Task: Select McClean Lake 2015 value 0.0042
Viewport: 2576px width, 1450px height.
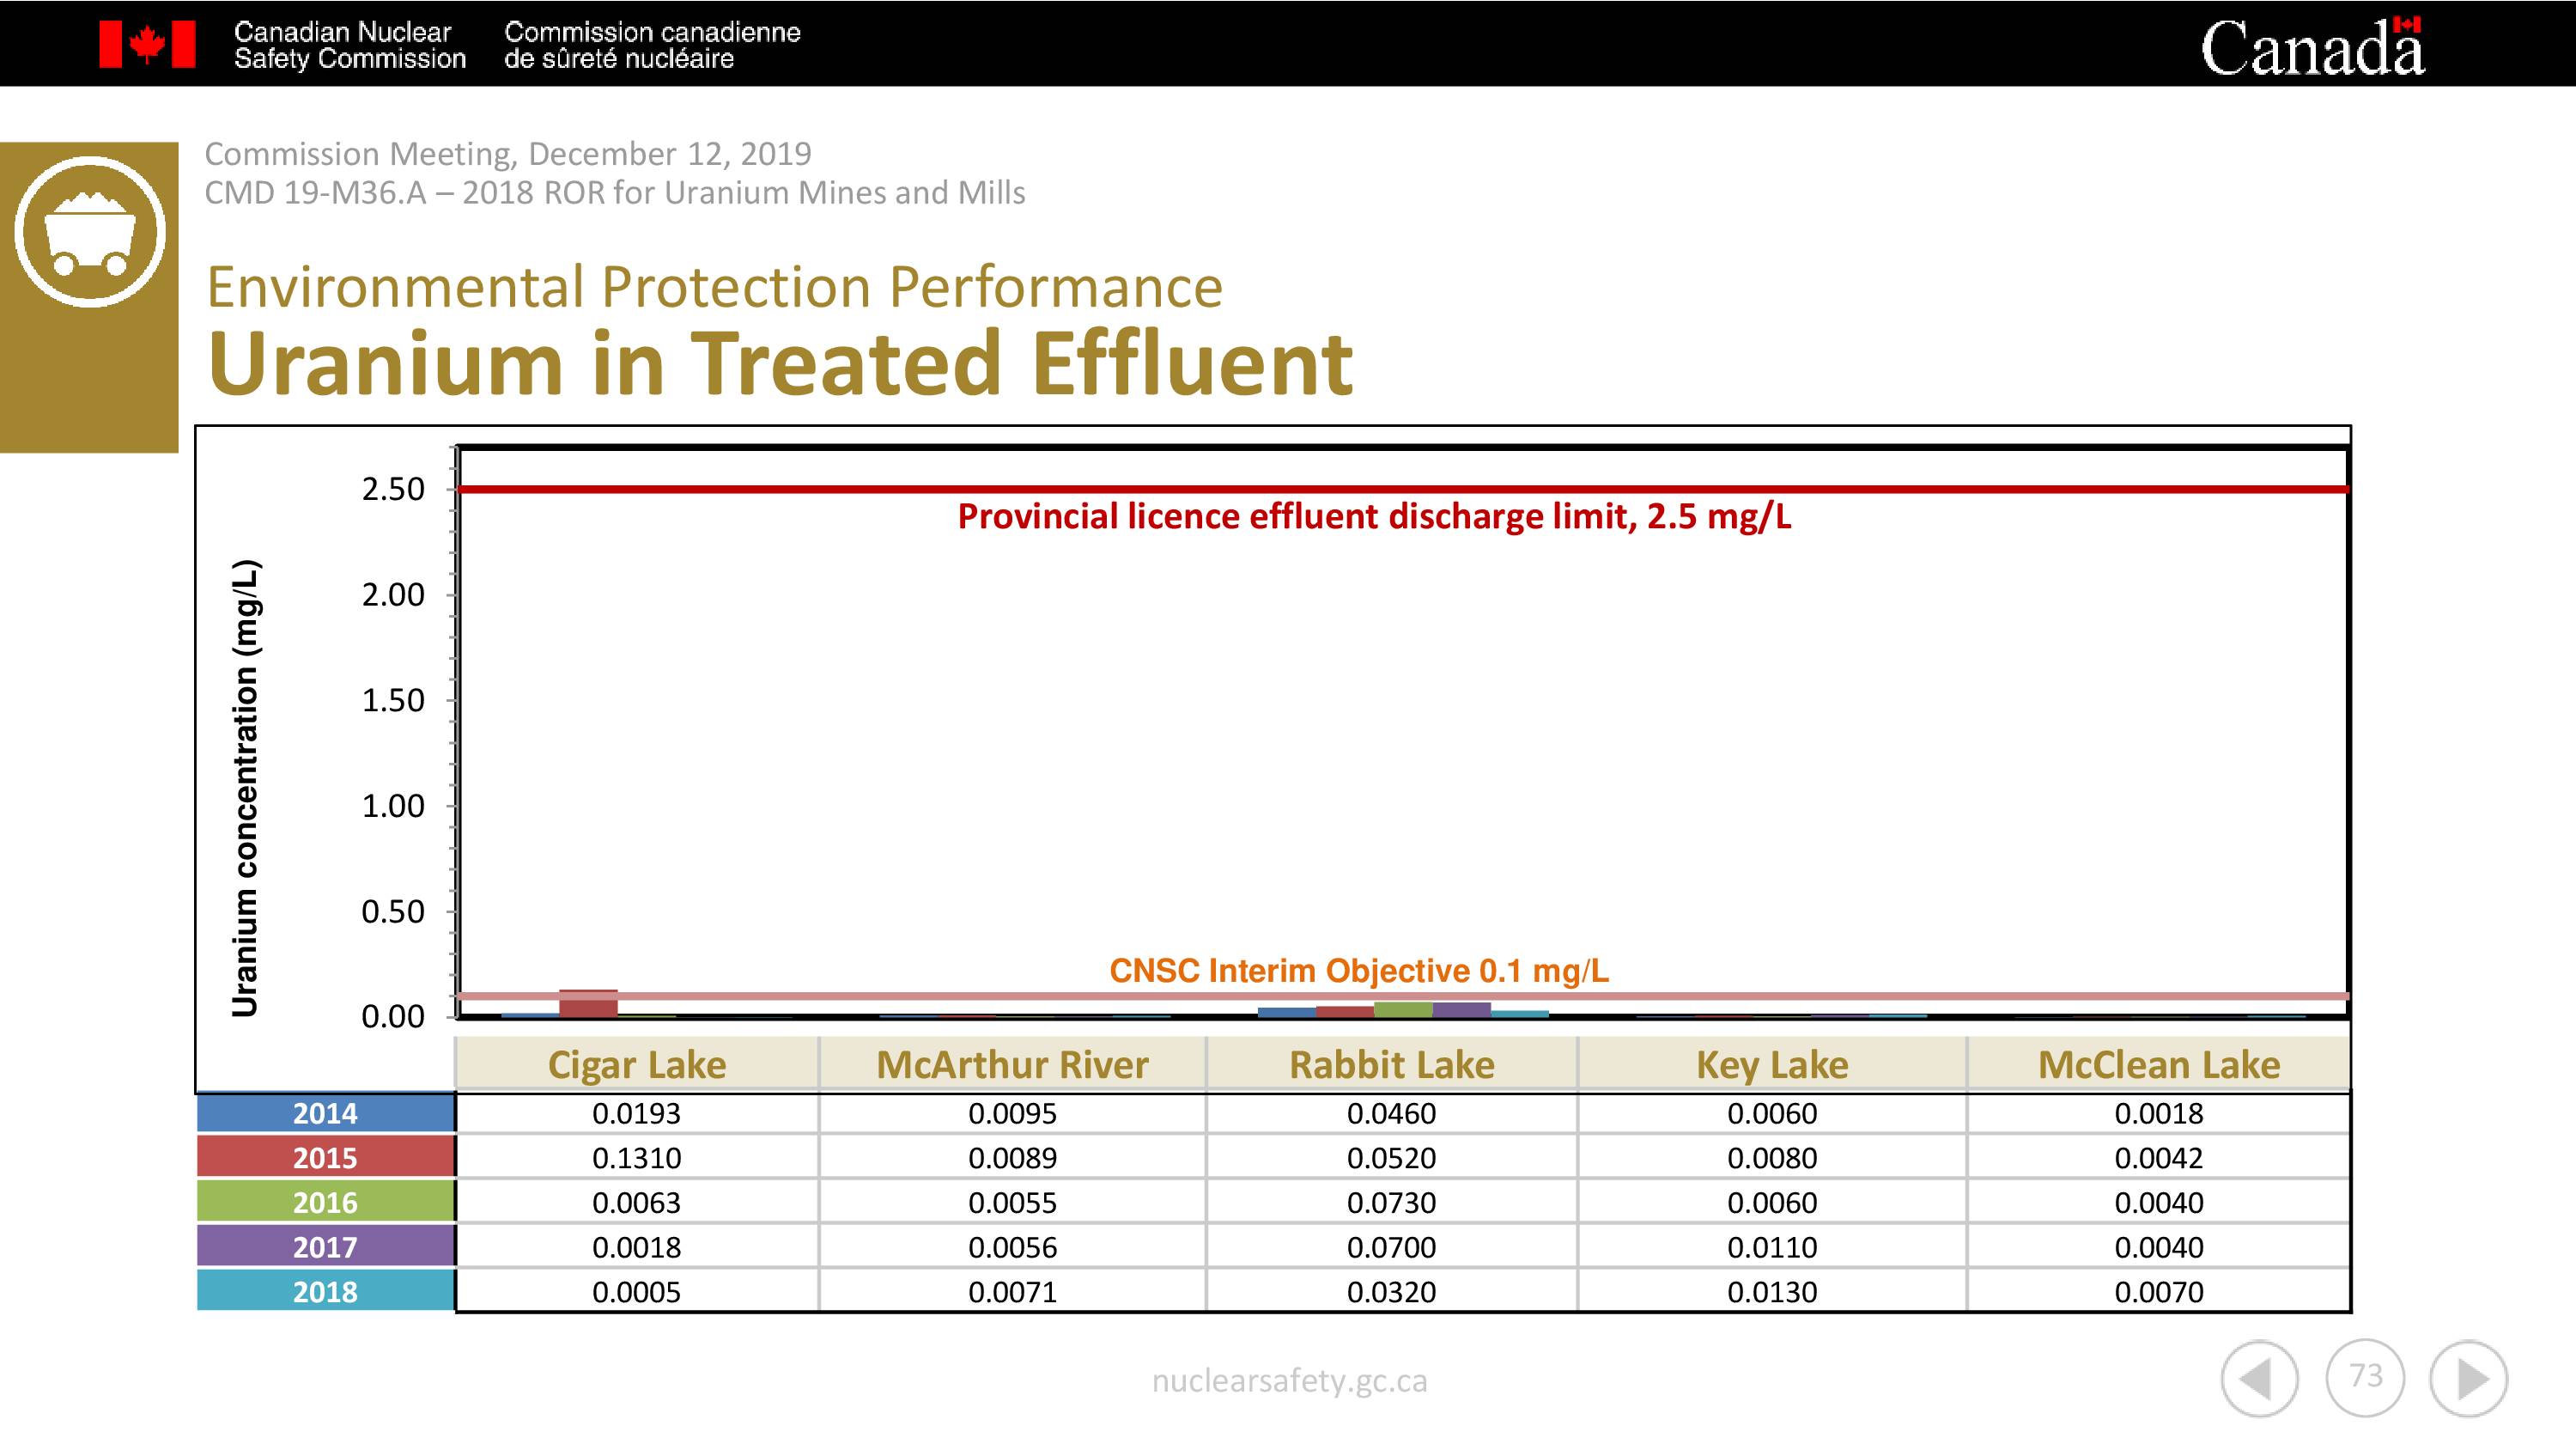Action: coord(2159,1158)
